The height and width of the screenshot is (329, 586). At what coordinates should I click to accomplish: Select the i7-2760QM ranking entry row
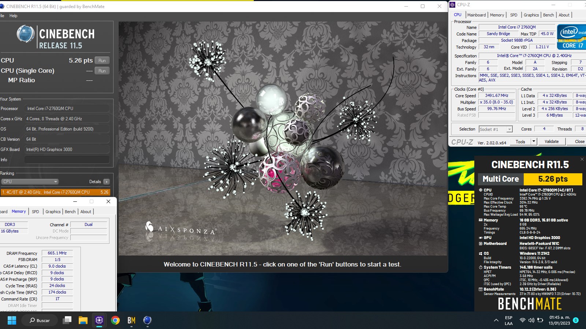55,192
